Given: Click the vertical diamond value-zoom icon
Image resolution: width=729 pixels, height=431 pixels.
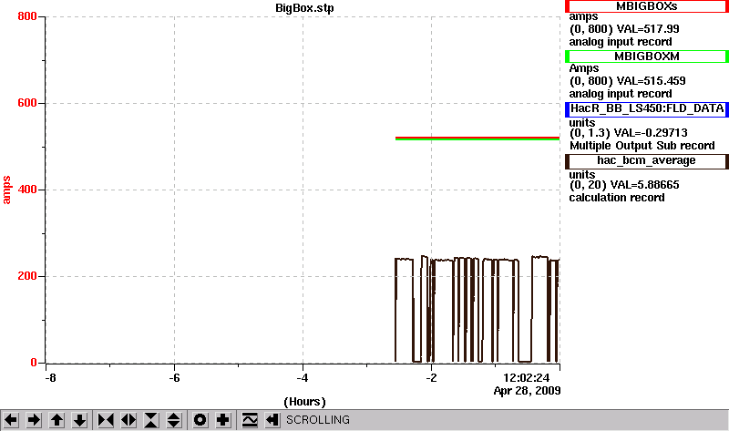Looking at the screenshot, I should click(x=174, y=420).
